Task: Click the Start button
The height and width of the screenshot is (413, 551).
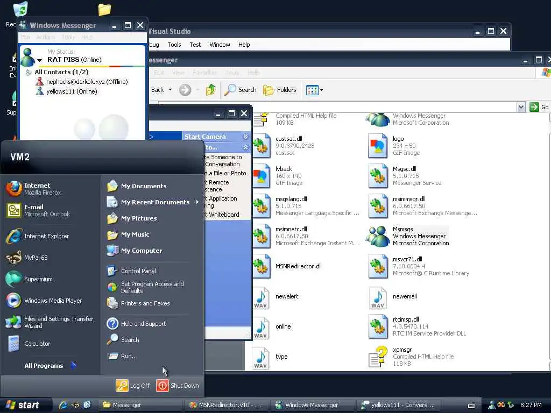Action: 23,405
